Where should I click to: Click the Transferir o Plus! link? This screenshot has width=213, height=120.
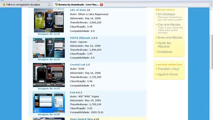(x=168, y=69)
